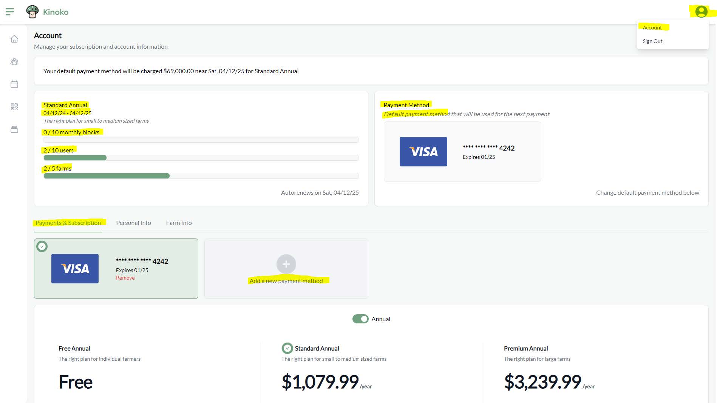Image resolution: width=717 pixels, height=403 pixels.
Task: Open the calendar sidebar icon
Action: point(14,84)
